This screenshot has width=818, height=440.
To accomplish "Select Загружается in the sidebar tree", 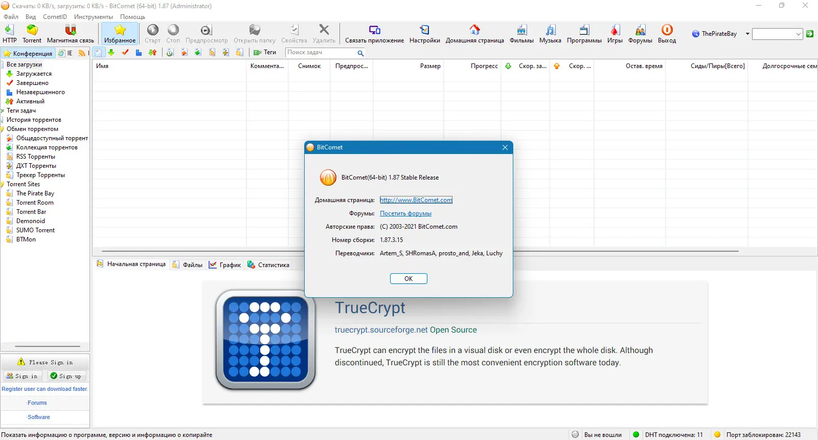I will [x=34, y=74].
